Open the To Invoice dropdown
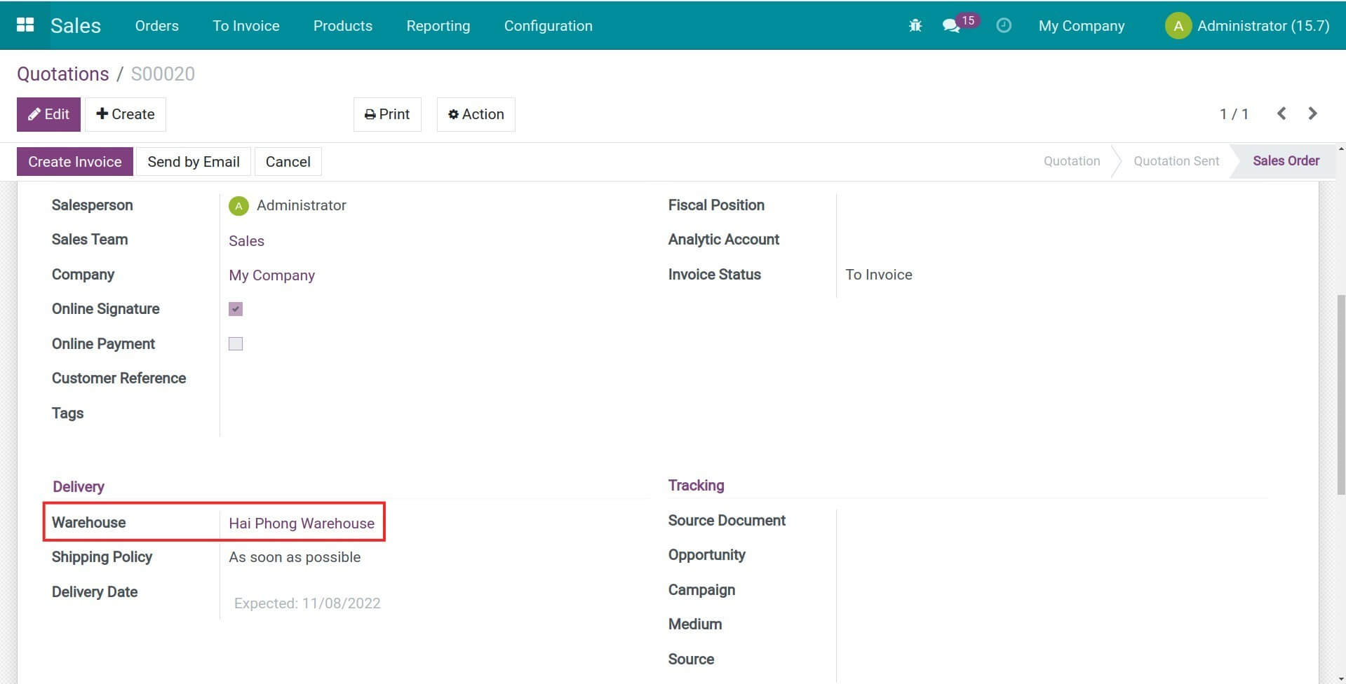Viewport: 1346px width, 684px height. click(245, 25)
